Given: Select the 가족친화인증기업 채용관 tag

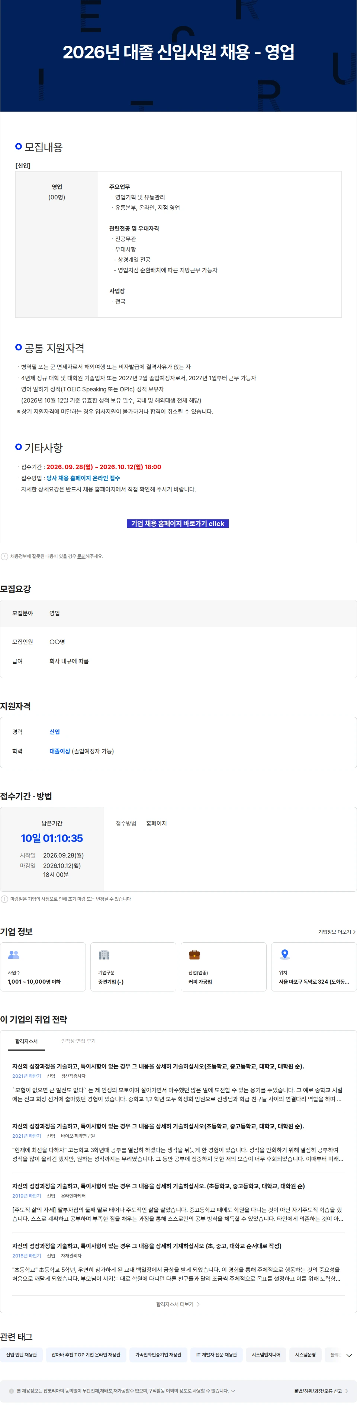Looking at the screenshot, I should coord(158,1355).
